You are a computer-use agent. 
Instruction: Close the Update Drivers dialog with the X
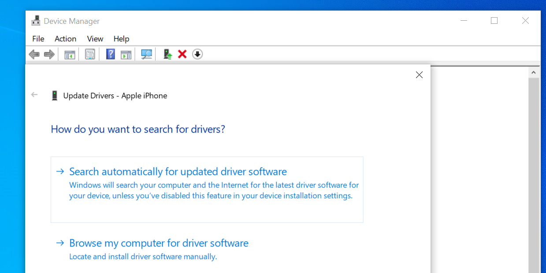coord(419,75)
